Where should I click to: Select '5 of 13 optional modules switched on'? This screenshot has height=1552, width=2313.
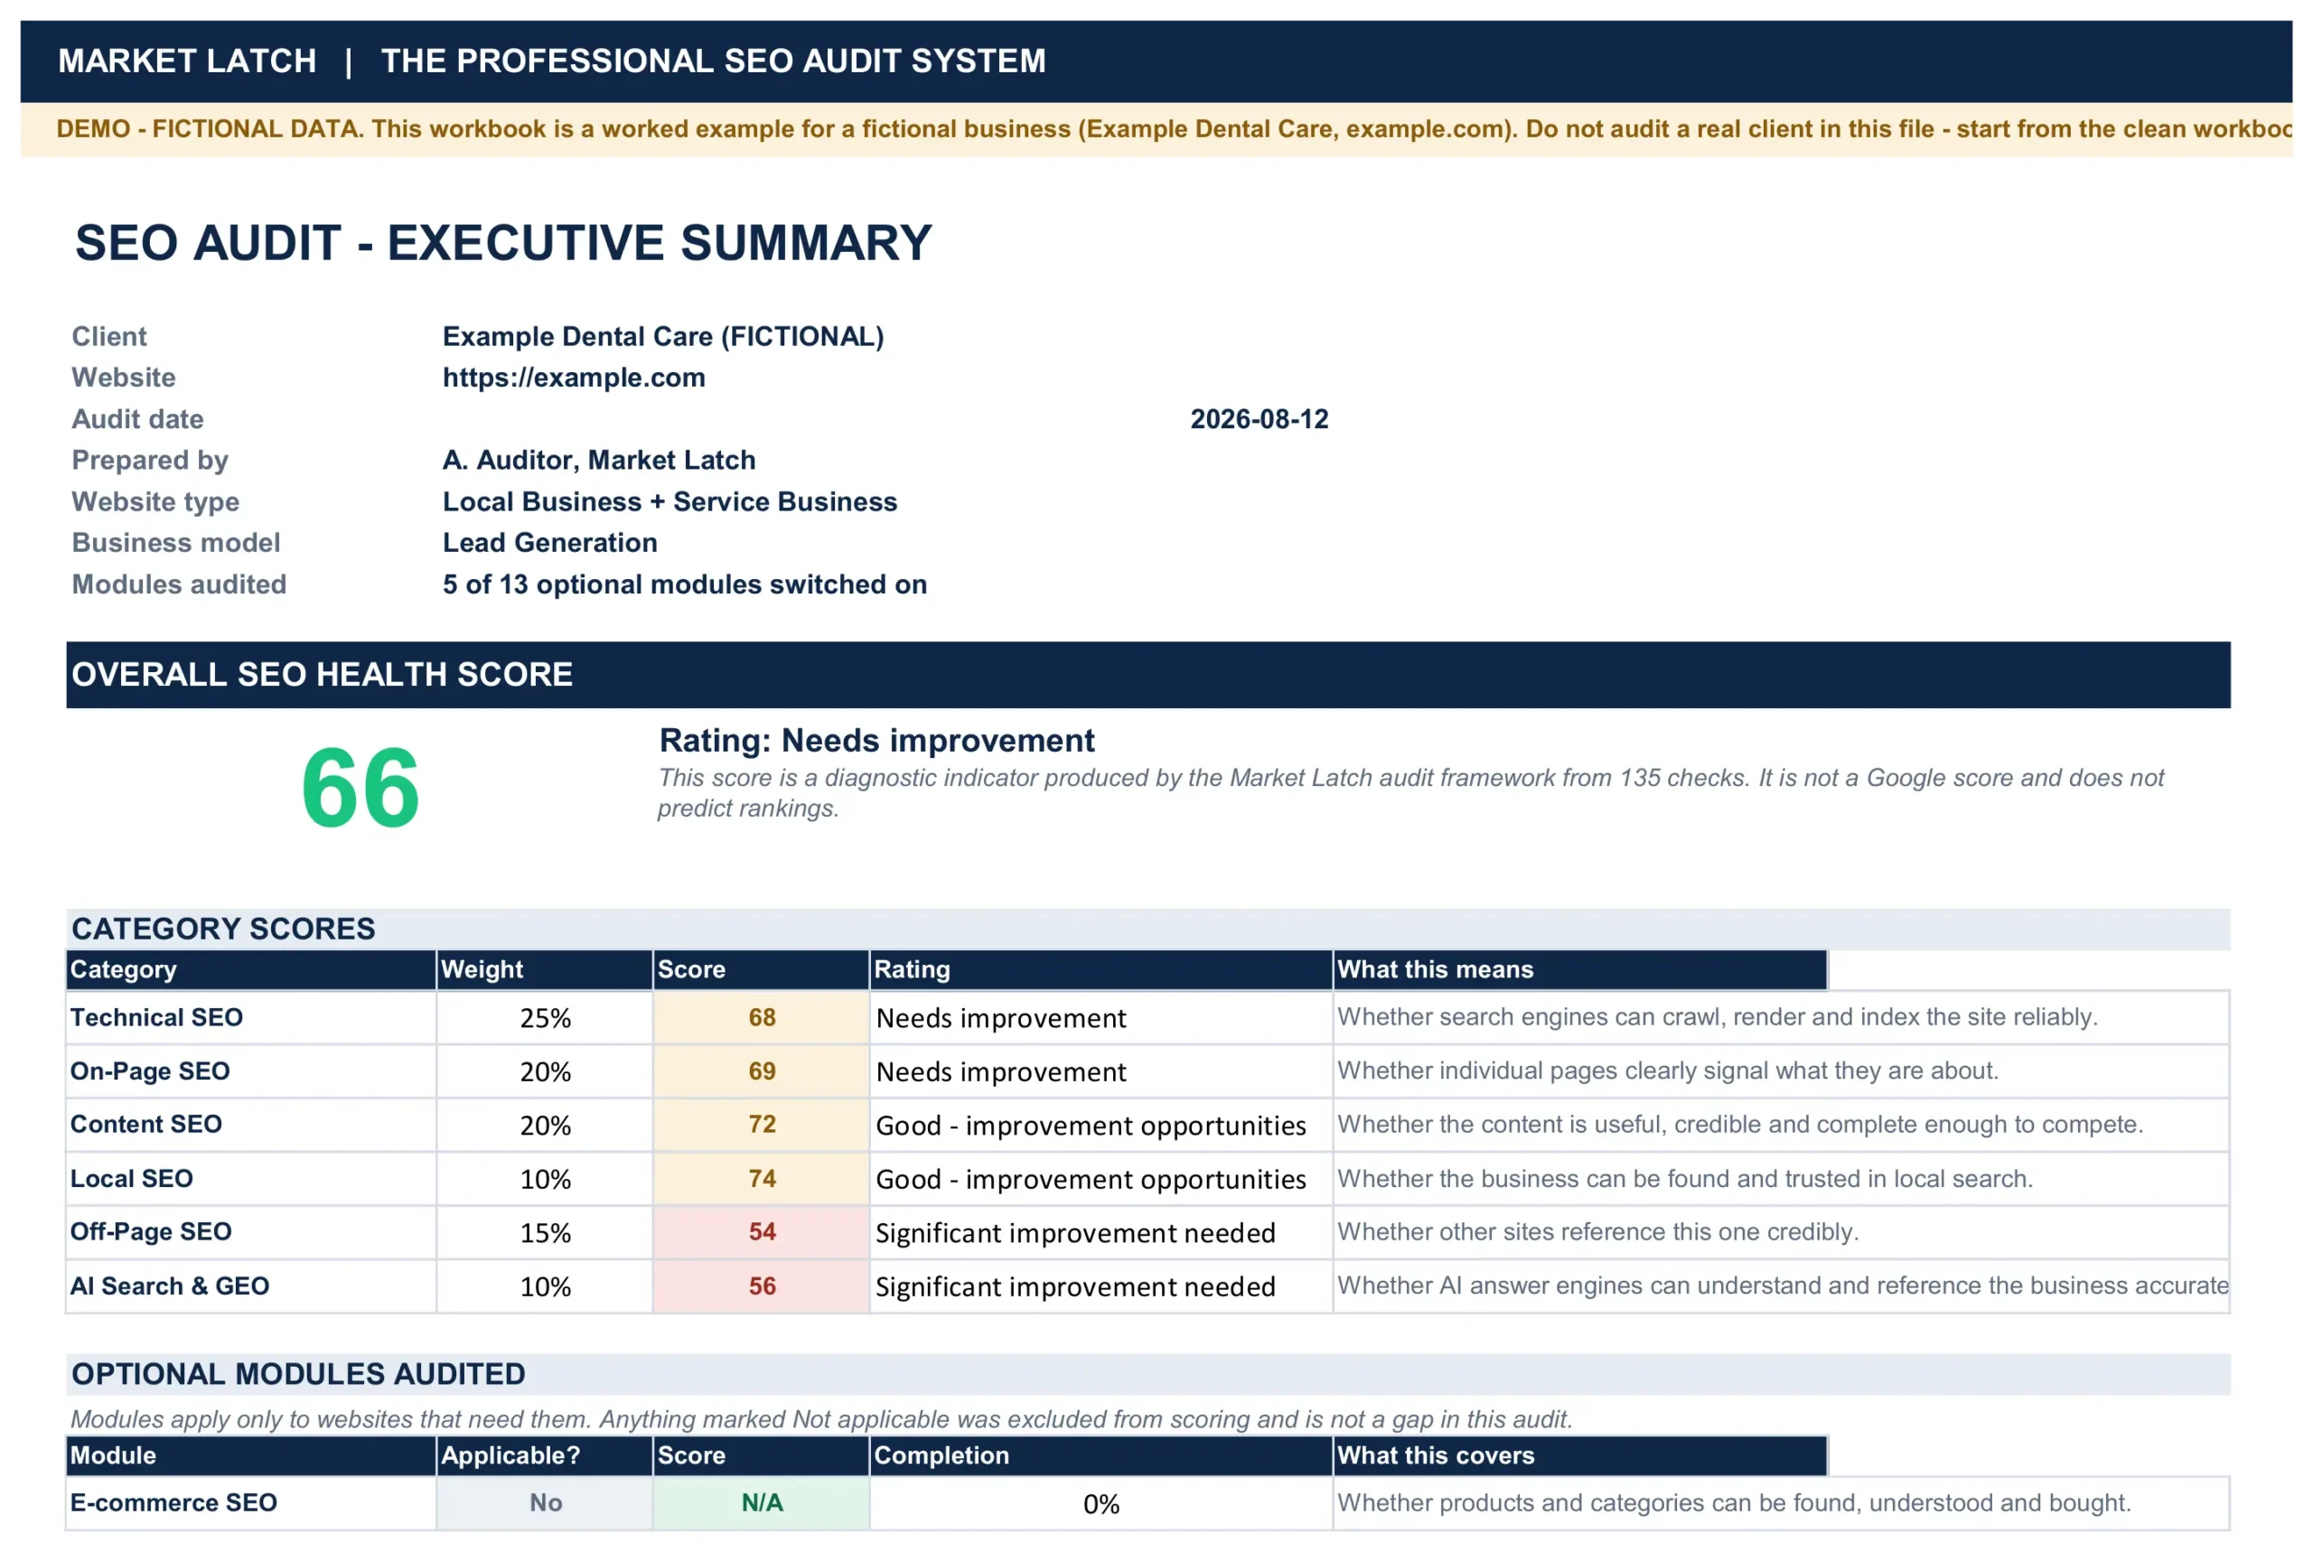click(x=685, y=584)
